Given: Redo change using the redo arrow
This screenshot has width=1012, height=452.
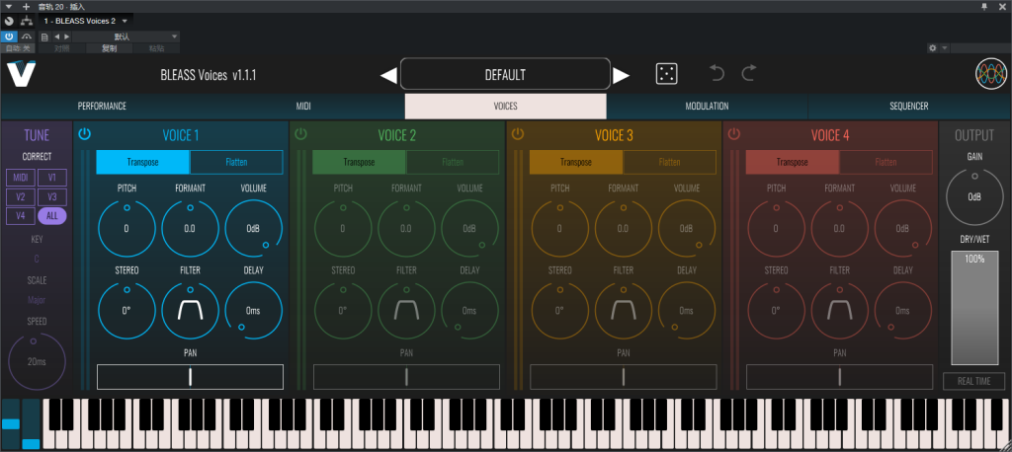Looking at the screenshot, I should (x=749, y=73).
